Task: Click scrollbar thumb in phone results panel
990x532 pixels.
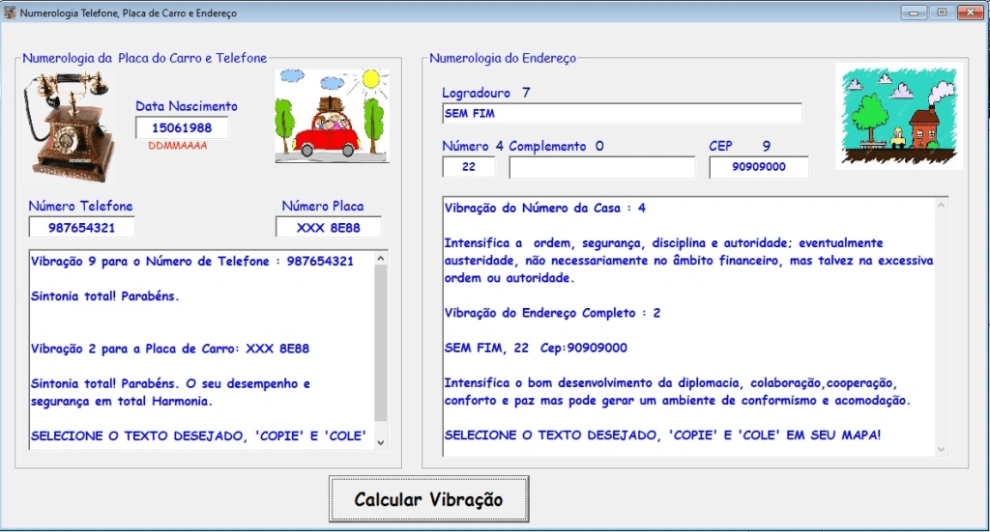Action: [x=380, y=343]
